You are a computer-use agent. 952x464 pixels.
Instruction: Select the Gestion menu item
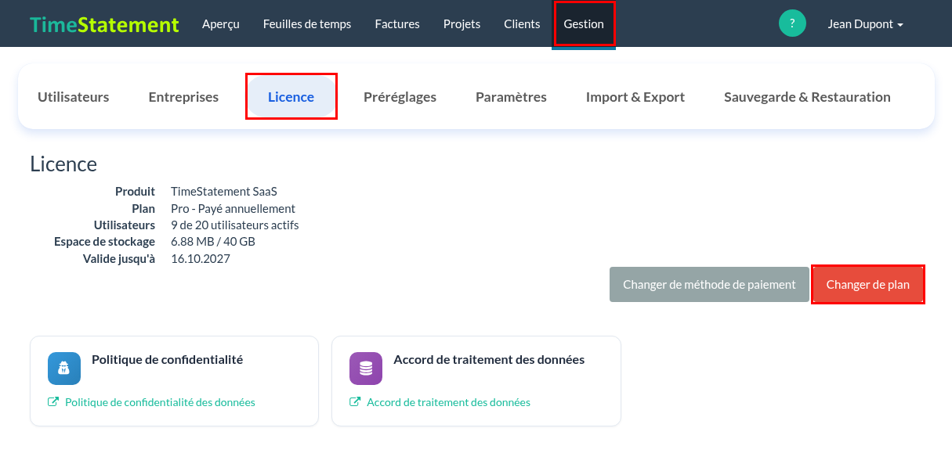pyautogui.click(x=584, y=23)
